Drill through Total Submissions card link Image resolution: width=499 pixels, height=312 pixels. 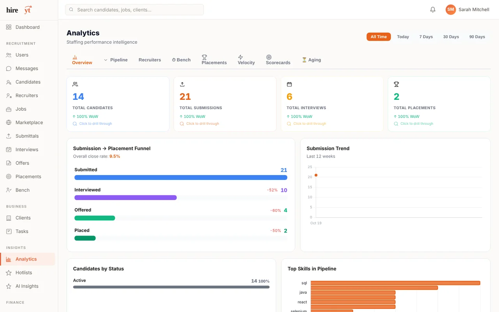click(x=200, y=124)
